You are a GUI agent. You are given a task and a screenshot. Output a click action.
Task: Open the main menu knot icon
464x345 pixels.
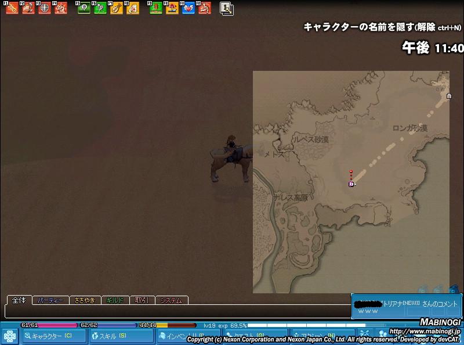tap(10, 337)
